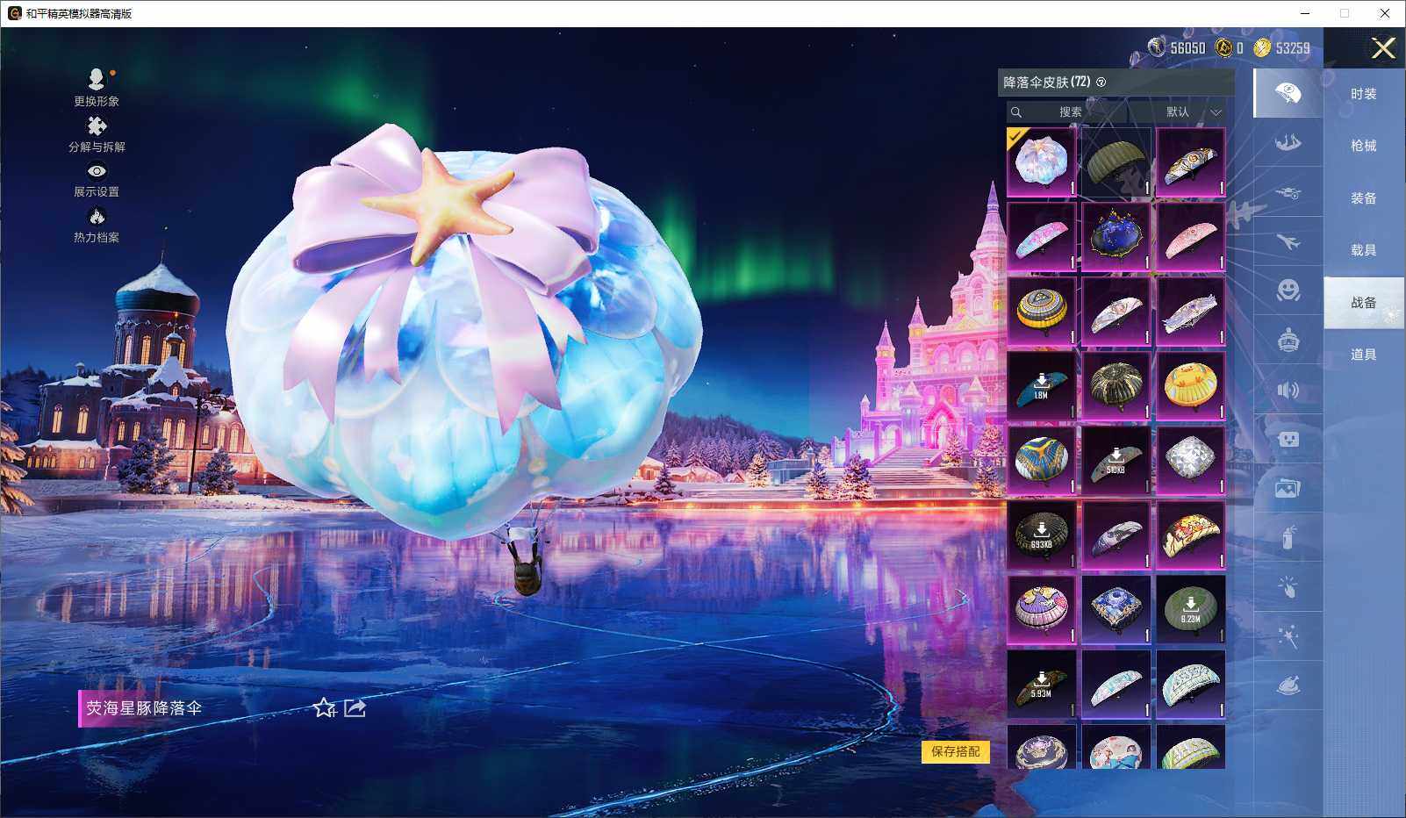Click the 荧海星豚降落伞 name label
The image size is (1406, 818).
(144, 708)
